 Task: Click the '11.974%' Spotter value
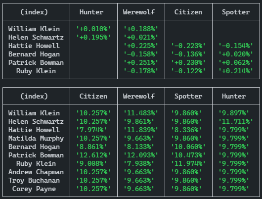tap(188, 163)
